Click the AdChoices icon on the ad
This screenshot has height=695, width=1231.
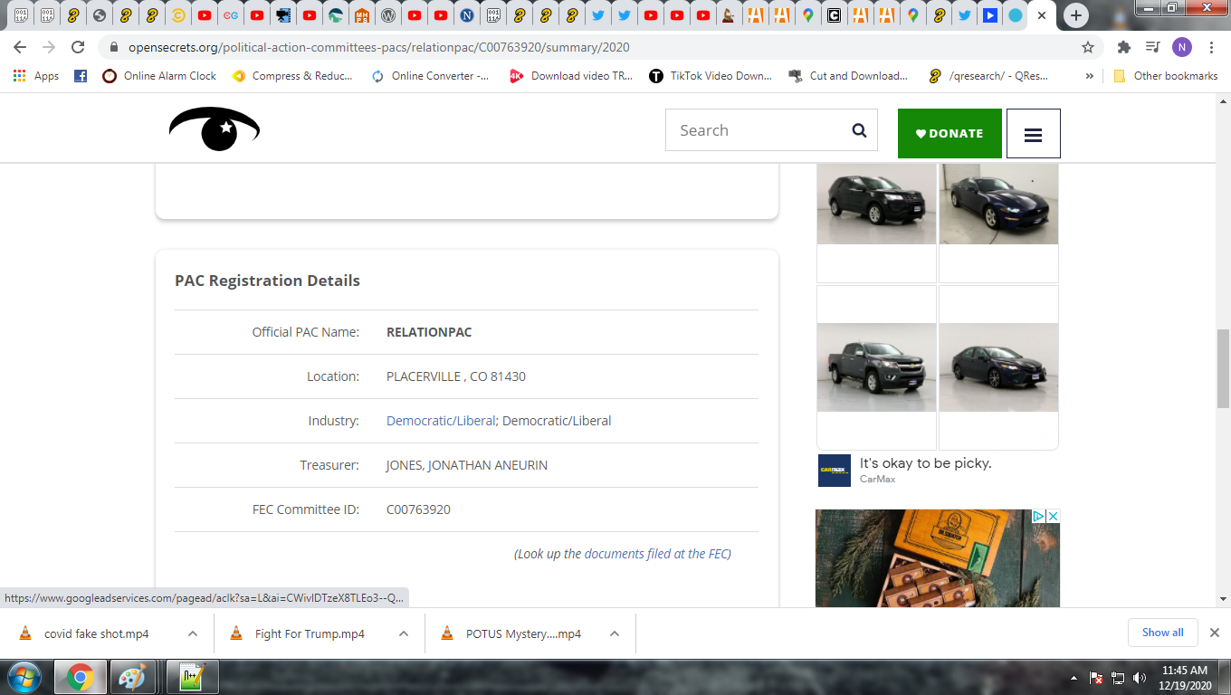coord(1039,516)
